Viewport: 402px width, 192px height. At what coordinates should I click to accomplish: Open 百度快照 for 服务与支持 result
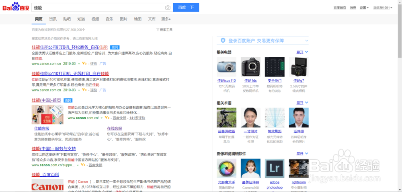point(95,165)
